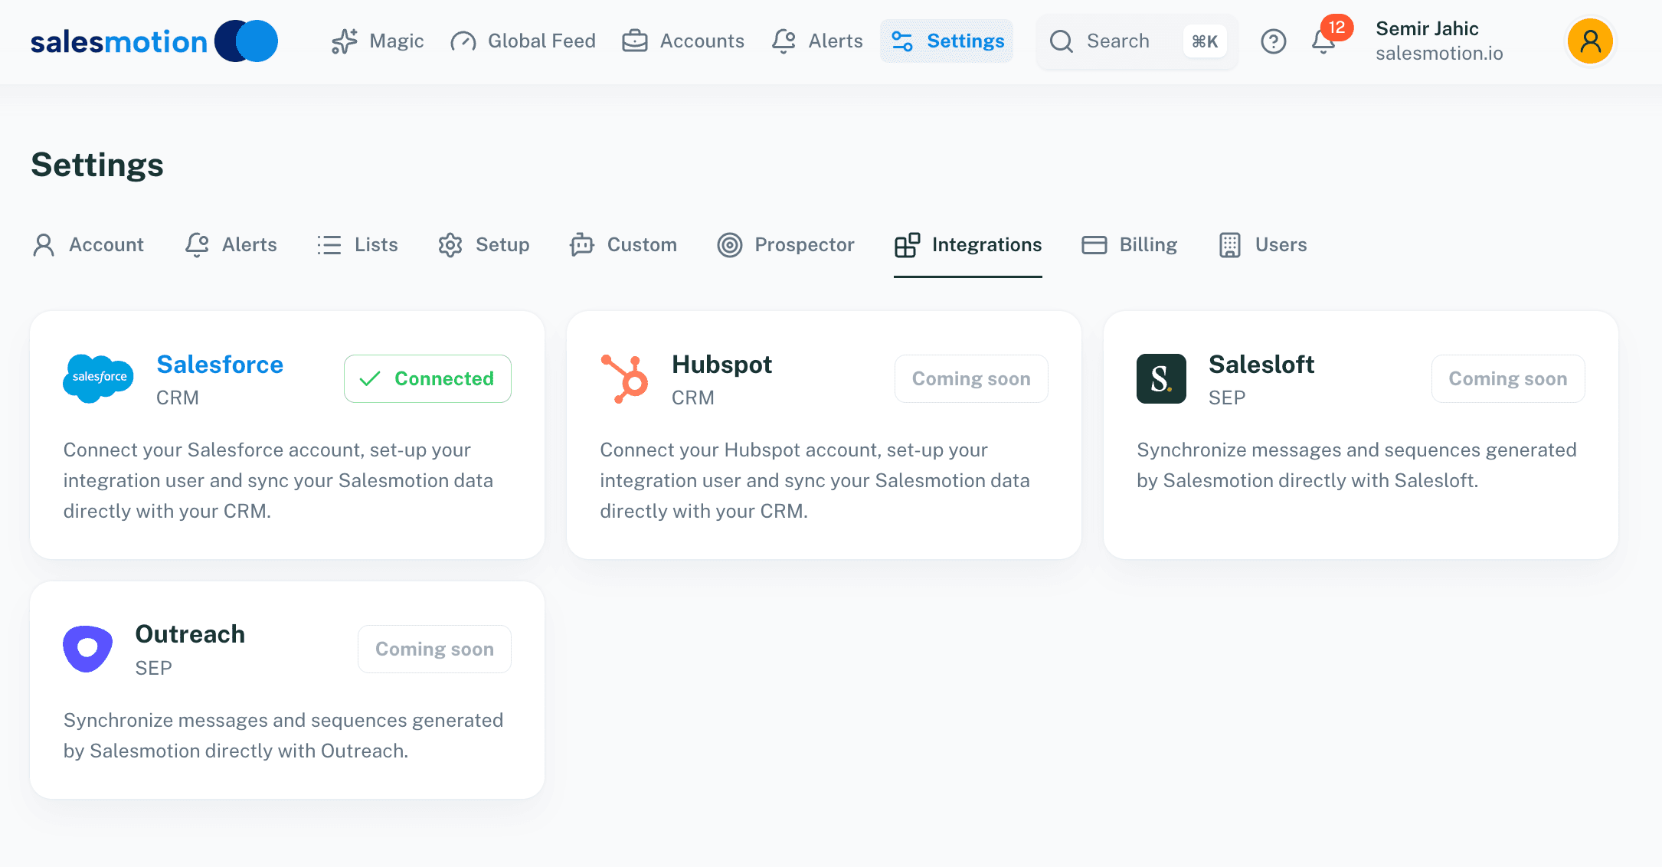Viewport: 1662px width, 867px height.
Task: Click the Settings sliders icon
Action: pos(902,41)
